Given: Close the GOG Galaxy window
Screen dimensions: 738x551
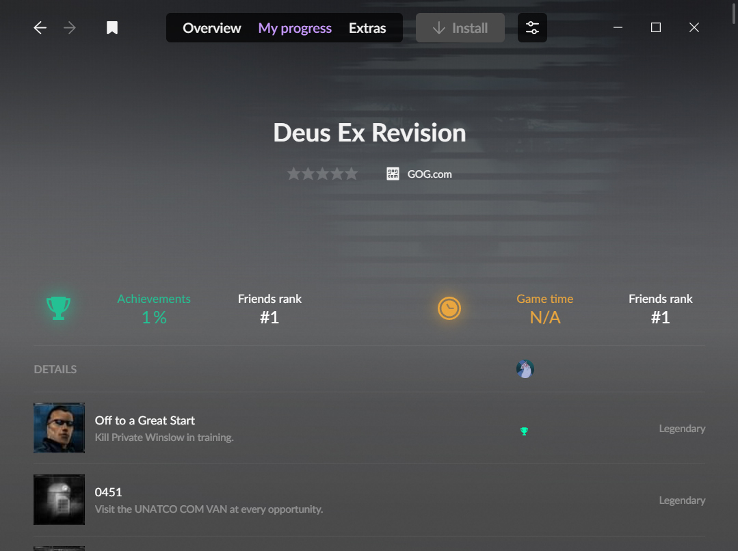Looking at the screenshot, I should (x=694, y=28).
